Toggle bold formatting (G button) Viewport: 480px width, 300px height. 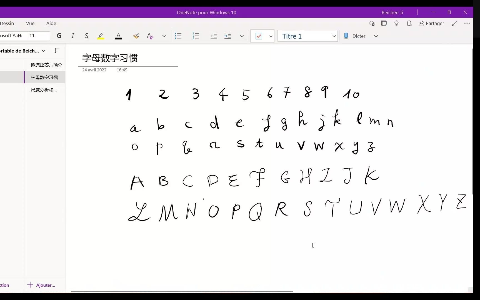pos(59,36)
